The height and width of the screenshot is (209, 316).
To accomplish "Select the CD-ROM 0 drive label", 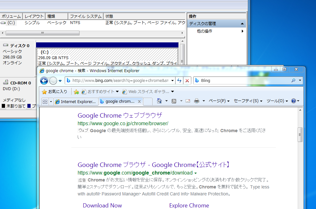I will pos(21,83).
